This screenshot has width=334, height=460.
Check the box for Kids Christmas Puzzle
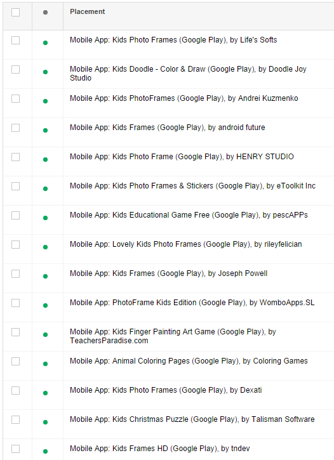tap(15, 420)
